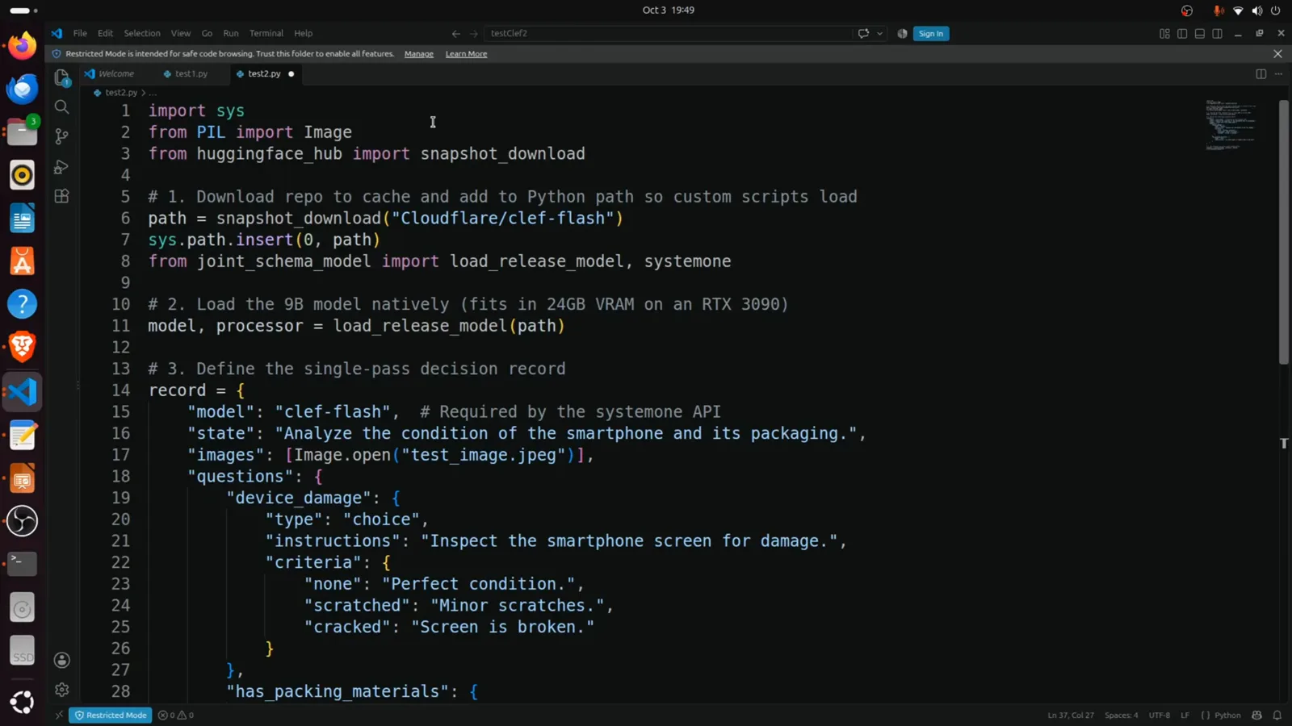Open the Selection menu
Screen dimensions: 1292x726
(142, 33)
